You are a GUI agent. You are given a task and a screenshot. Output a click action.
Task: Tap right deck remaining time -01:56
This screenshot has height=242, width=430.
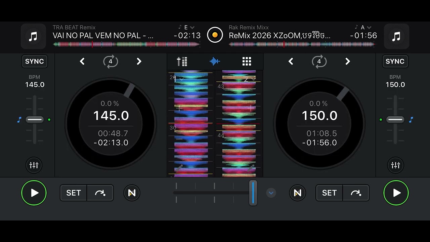pyautogui.click(x=363, y=36)
